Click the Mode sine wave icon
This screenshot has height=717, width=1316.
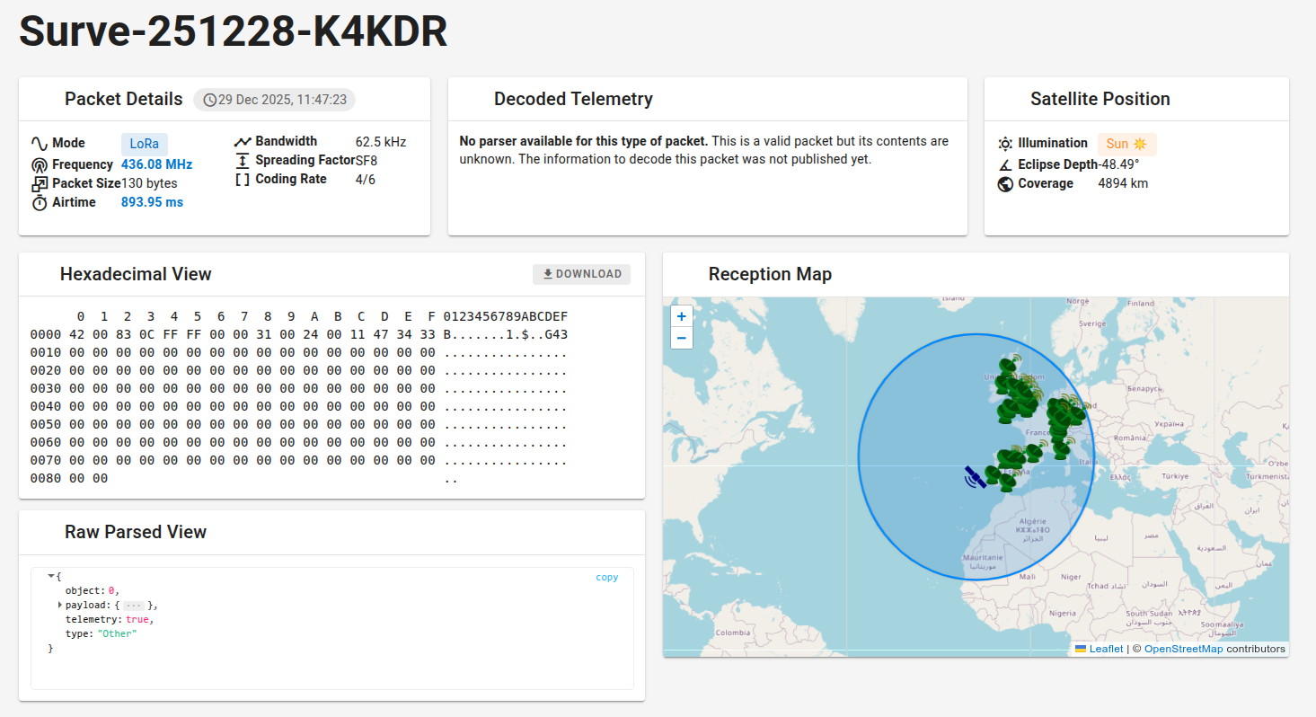click(40, 144)
